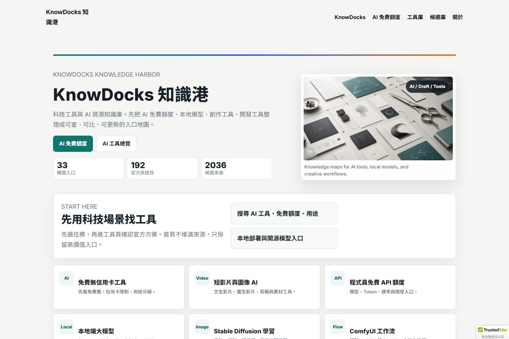The height and width of the screenshot is (339, 509).
Task: Click the AI / Craft / Tools badge
Action: pyautogui.click(x=427, y=87)
